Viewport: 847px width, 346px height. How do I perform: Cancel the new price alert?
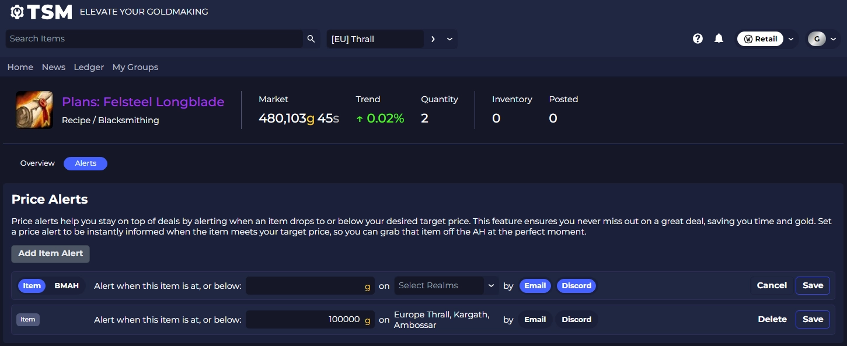tap(772, 285)
